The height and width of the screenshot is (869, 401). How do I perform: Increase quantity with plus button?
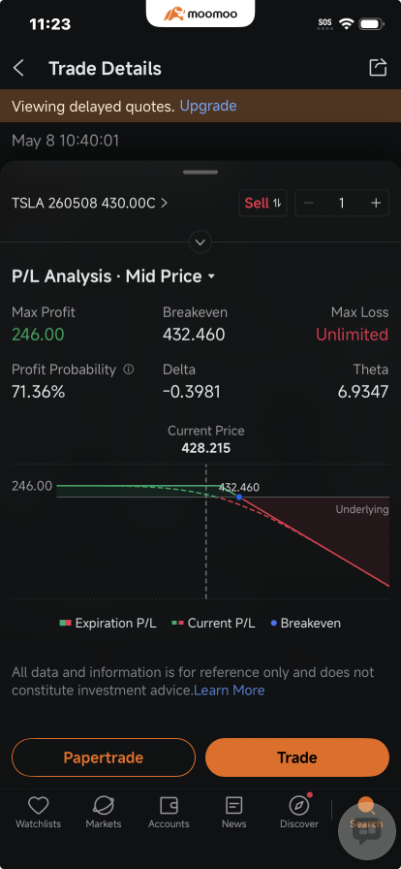click(376, 203)
